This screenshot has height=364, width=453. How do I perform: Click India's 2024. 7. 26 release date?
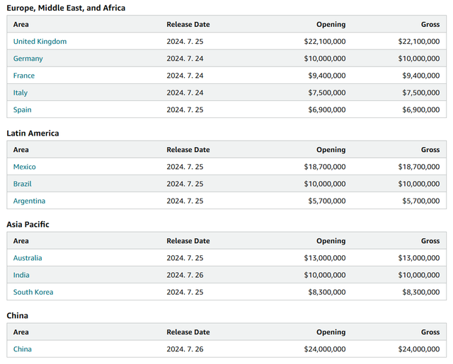pos(185,275)
